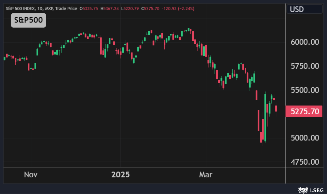
Task: Click the 5500.00 price axis label
Action: click(x=305, y=90)
